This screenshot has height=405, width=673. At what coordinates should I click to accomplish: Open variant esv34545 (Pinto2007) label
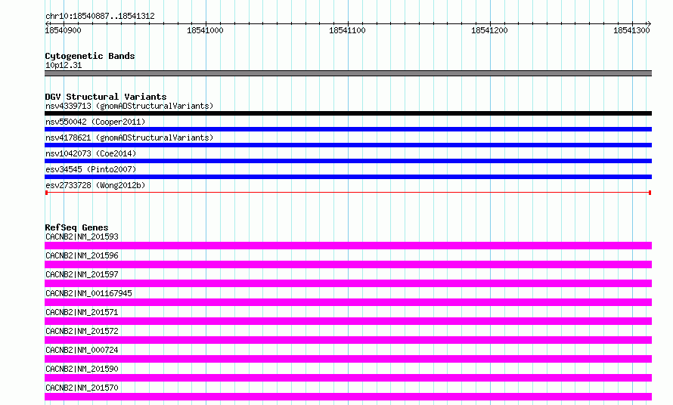click(x=91, y=169)
